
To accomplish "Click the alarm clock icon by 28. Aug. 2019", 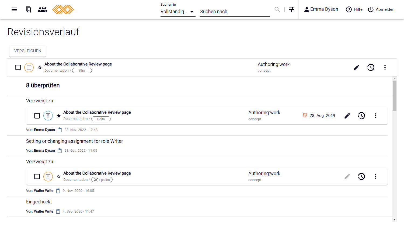I will click(305, 115).
